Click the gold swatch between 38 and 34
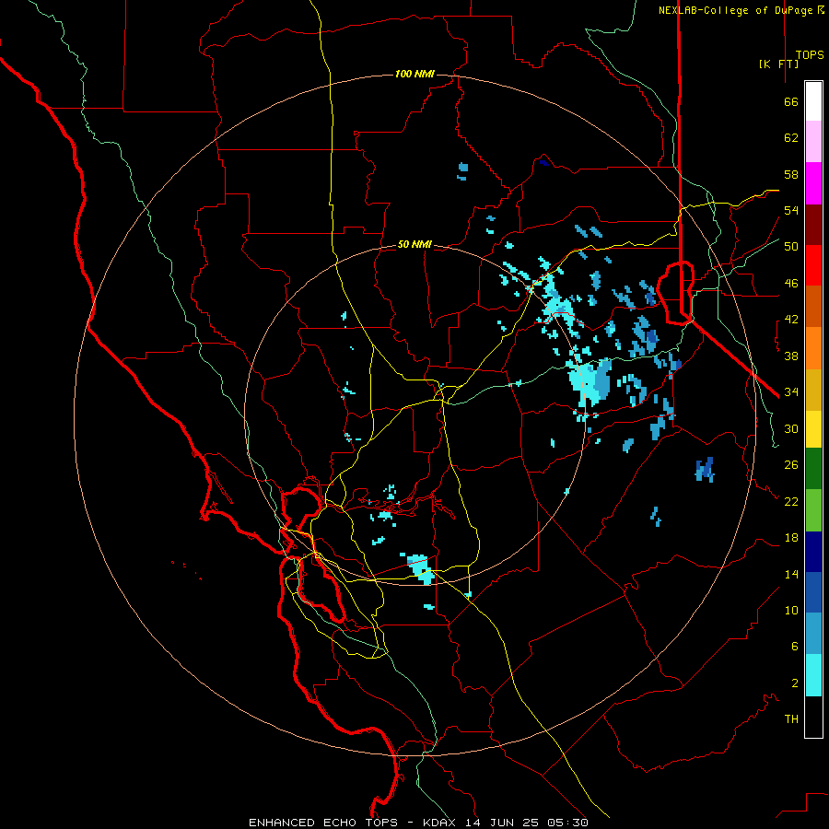The height and width of the screenshot is (829, 829). pos(813,390)
